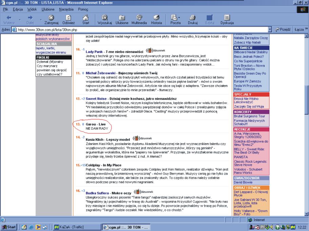Viewport: 309px width, 231px height.
Task: Open Poczta mail toolbar icon
Action: (174, 18)
